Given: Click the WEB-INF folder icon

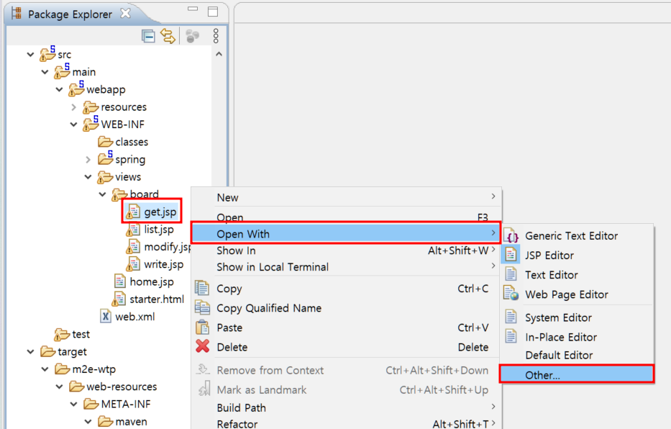Looking at the screenshot, I should click(x=91, y=124).
